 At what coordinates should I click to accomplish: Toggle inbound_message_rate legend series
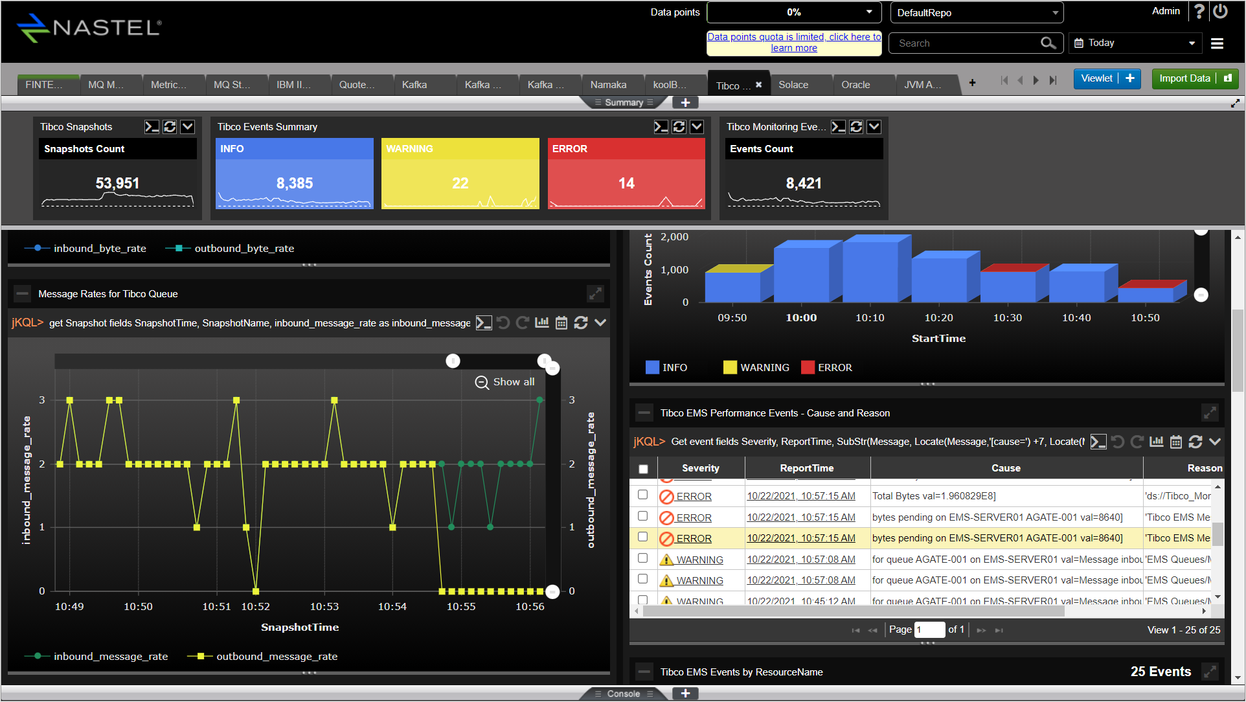(x=96, y=656)
